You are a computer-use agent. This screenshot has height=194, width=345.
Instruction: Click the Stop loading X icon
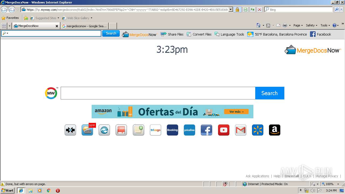pyautogui.click(x=260, y=10)
